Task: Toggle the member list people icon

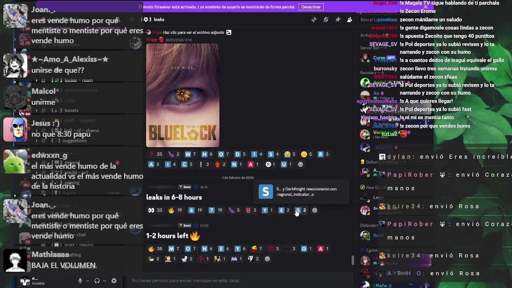Action: click(350, 20)
